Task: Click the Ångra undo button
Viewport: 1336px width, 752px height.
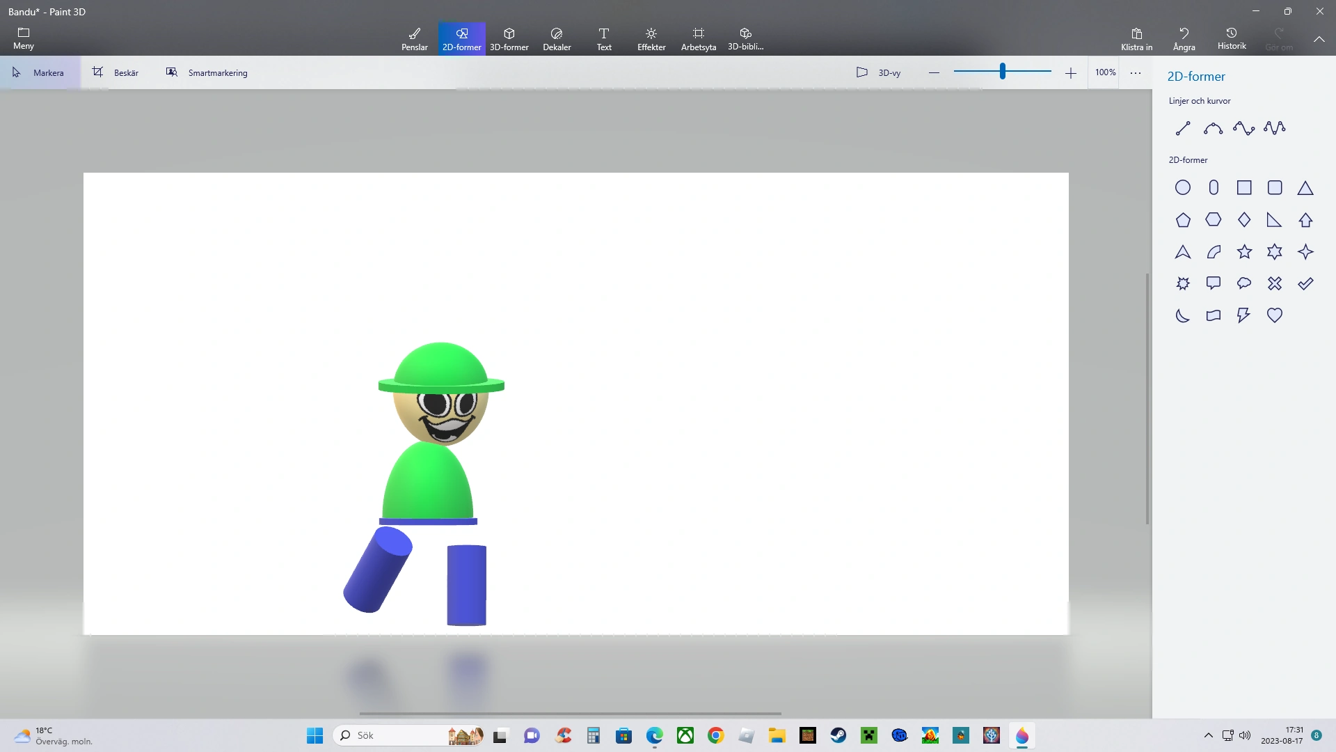Action: (1183, 38)
